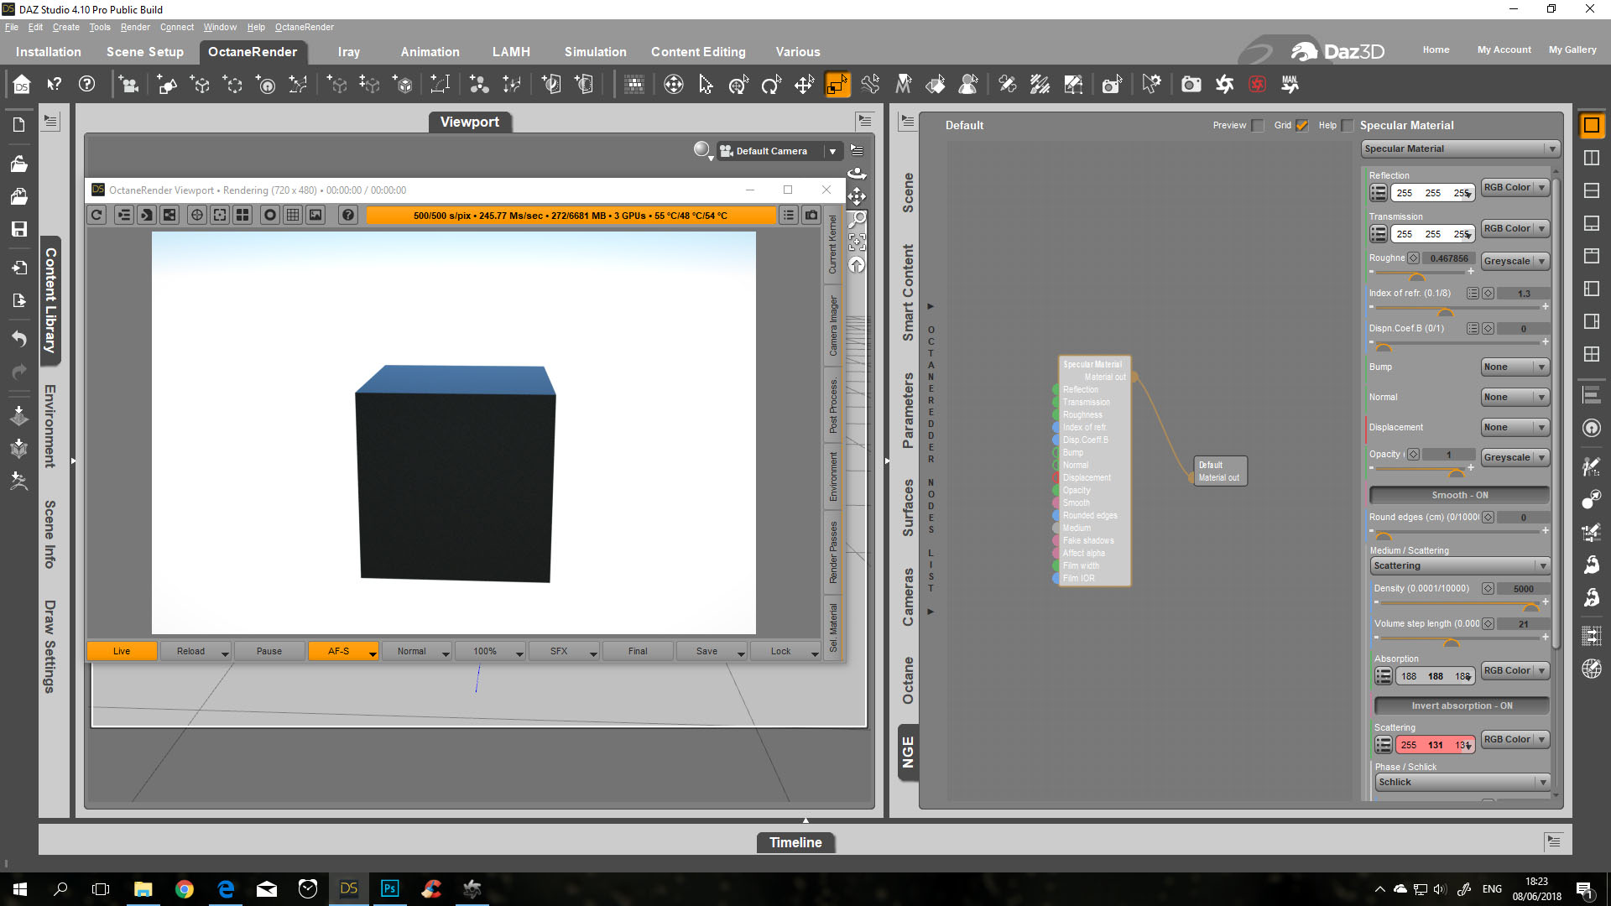Click the Pause render button
1611x906 pixels.
pyautogui.click(x=268, y=651)
